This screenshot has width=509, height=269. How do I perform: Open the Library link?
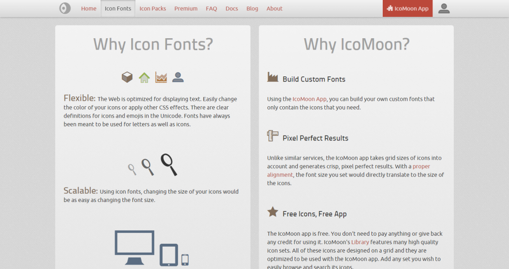tap(360, 242)
